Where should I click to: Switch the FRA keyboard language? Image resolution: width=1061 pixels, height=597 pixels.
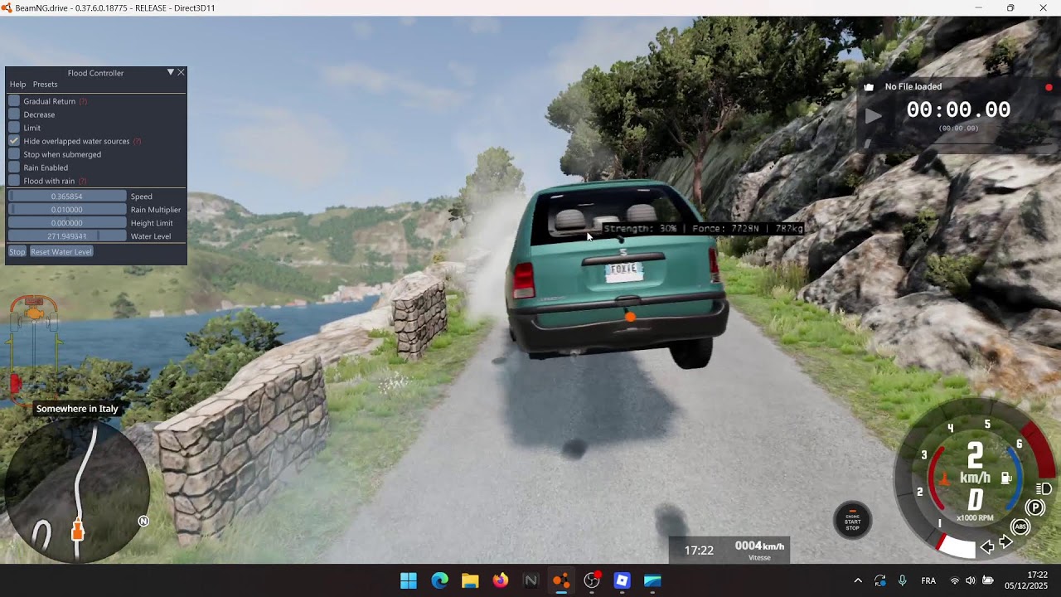929,580
